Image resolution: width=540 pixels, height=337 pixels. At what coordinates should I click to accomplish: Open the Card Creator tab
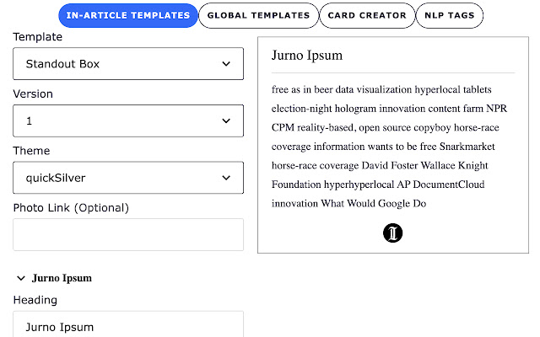(x=367, y=15)
